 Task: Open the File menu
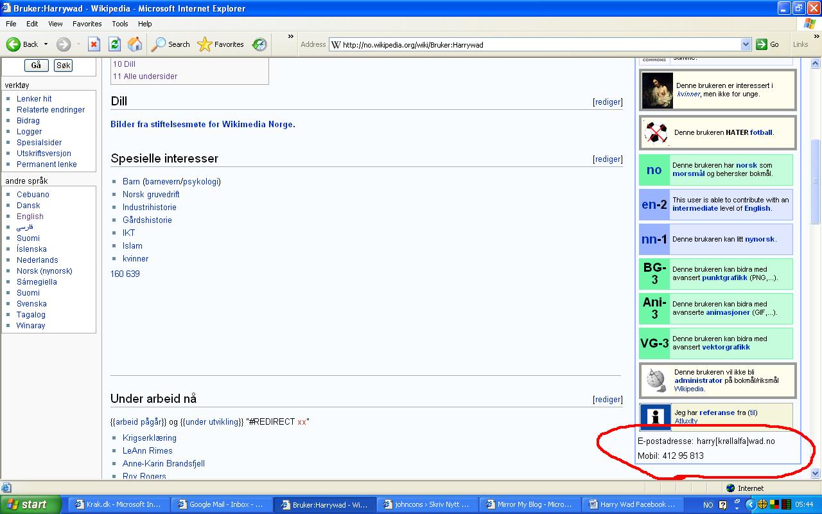tap(11, 24)
